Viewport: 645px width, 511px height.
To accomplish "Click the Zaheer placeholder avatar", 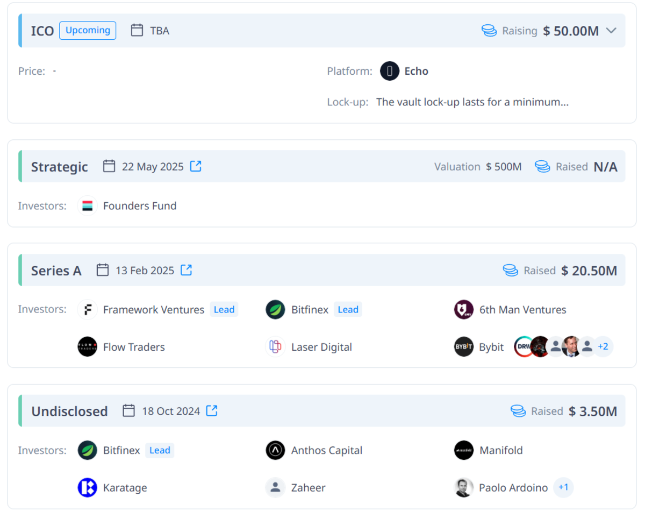I will tap(275, 488).
